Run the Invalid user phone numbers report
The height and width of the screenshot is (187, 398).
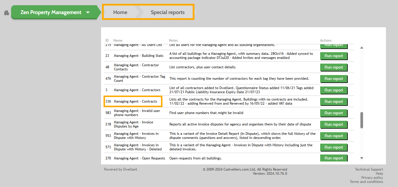coord(334,113)
